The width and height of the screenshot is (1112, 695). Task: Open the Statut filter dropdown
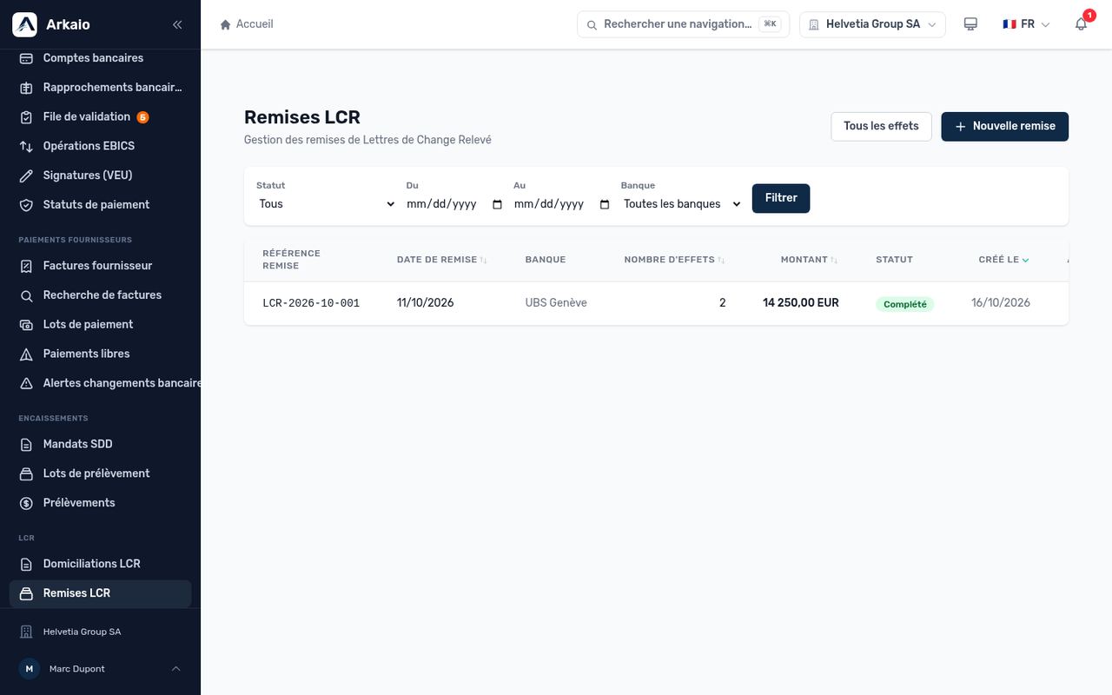tap(327, 204)
